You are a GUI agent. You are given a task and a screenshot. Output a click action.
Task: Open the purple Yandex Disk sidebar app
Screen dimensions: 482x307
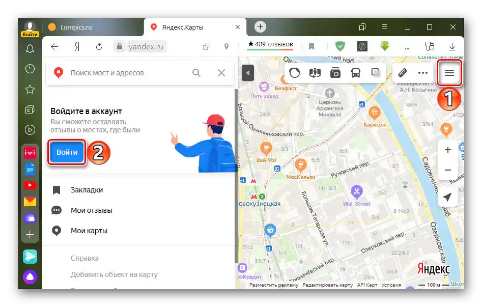[x=30, y=218]
